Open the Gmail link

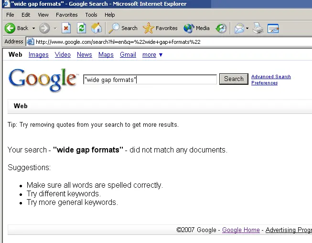[128, 54]
